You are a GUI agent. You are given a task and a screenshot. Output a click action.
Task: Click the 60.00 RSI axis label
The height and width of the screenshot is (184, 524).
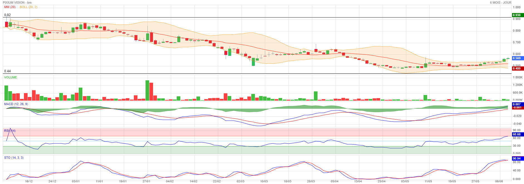[517, 138]
